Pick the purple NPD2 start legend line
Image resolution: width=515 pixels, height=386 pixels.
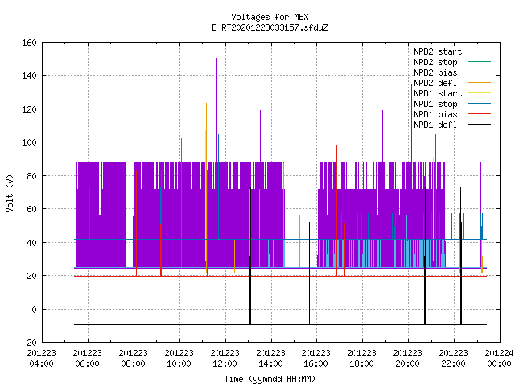click(x=479, y=51)
